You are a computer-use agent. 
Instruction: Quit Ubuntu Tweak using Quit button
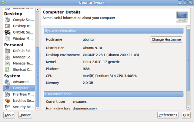tap(186, 115)
